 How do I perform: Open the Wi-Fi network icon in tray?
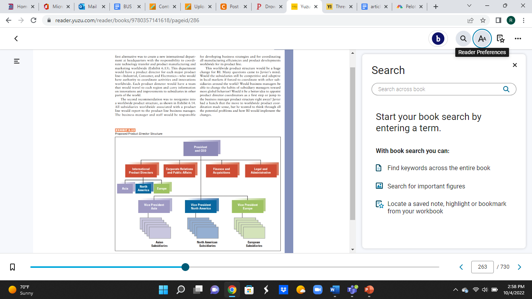pos(476,290)
